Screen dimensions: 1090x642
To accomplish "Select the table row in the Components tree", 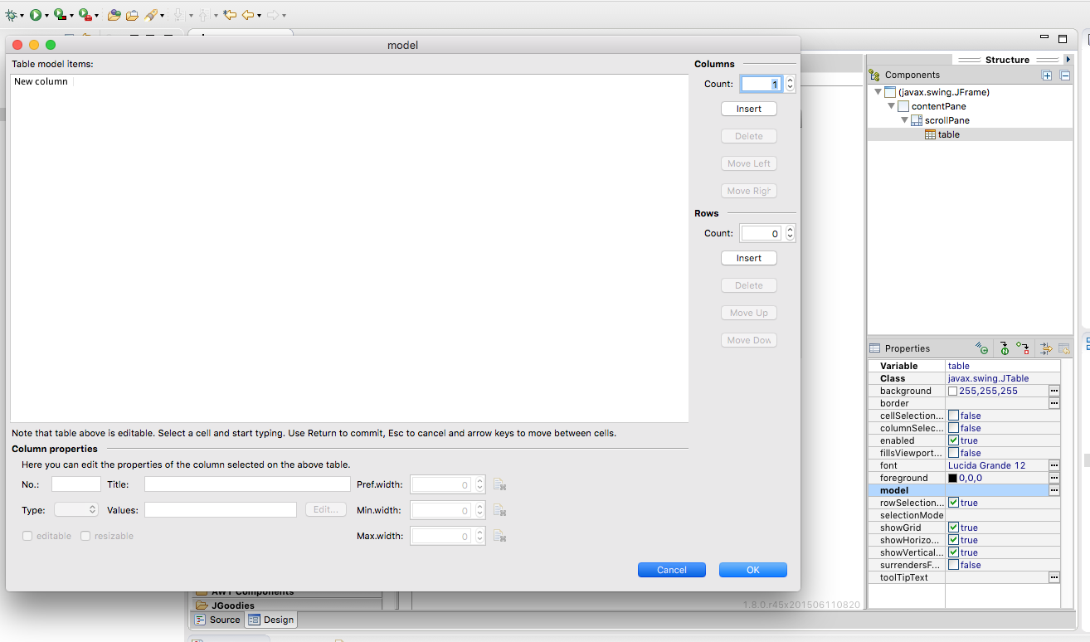I will tap(970, 134).
